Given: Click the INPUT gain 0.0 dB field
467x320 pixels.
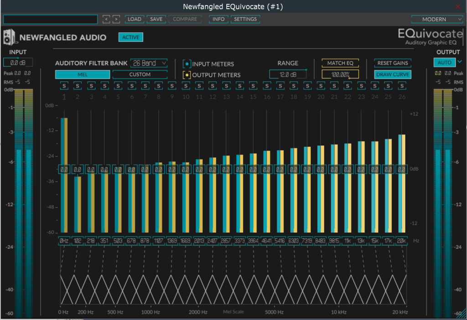Looking at the screenshot, I should click(18, 63).
